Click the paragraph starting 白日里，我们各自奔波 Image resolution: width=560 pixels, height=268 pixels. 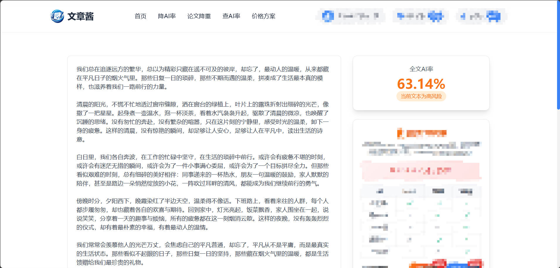click(203, 170)
